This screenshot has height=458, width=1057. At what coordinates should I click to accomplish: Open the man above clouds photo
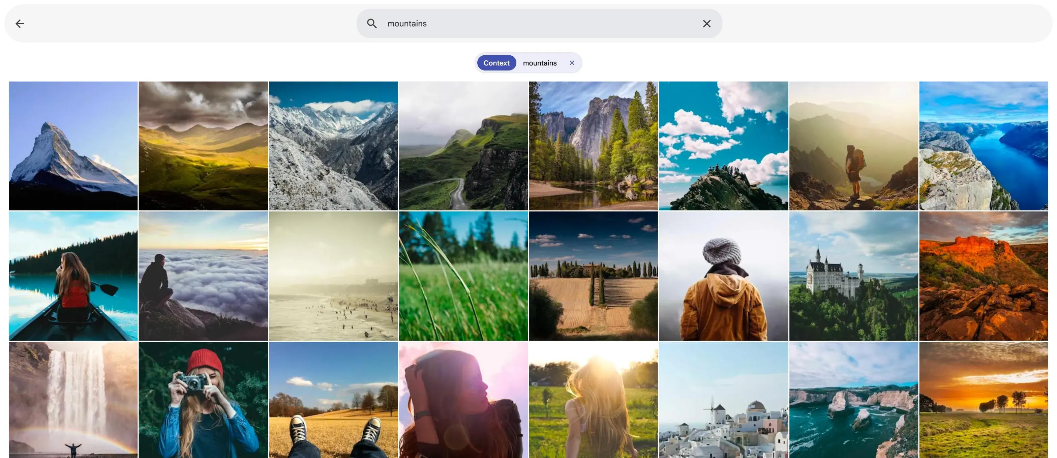click(x=203, y=276)
